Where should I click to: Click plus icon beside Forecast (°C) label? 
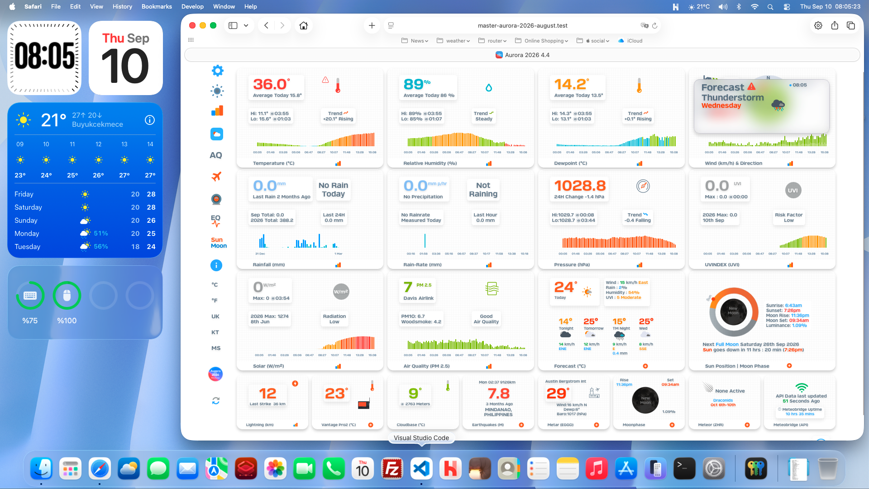coord(645,366)
